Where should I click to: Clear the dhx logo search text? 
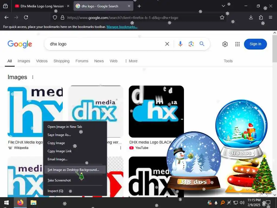tap(167, 44)
